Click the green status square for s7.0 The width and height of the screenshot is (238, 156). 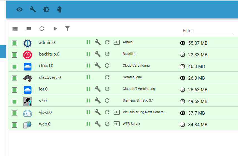tap(14, 102)
